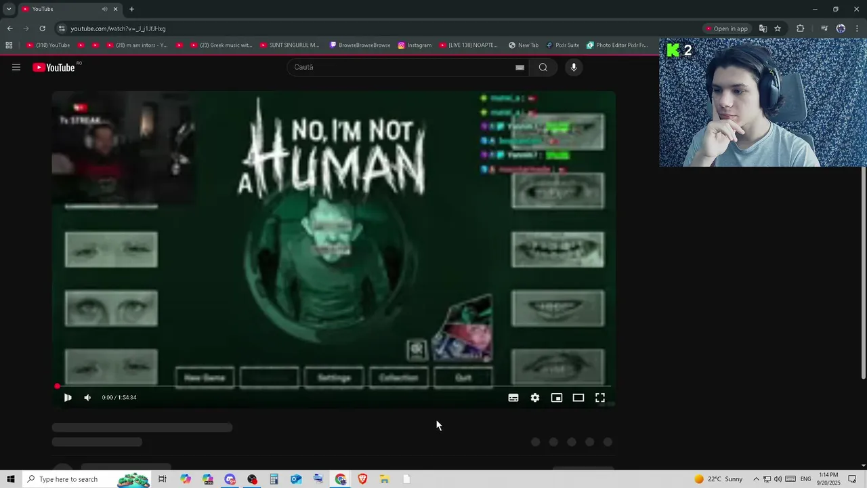The height and width of the screenshot is (488, 867).
Task: Click the Open in app button
Action: tap(727, 28)
